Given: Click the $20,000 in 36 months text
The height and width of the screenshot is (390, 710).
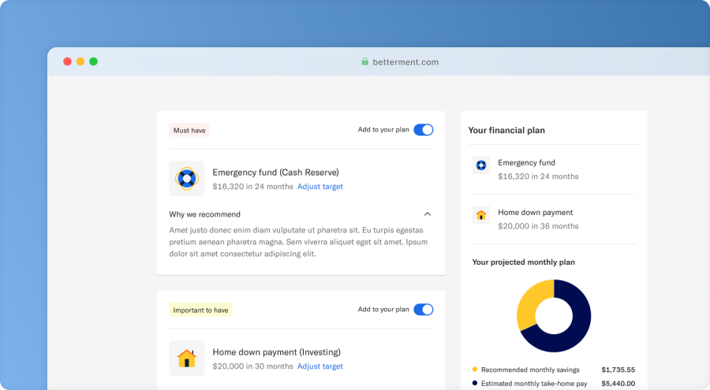Looking at the screenshot, I should click(538, 226).
